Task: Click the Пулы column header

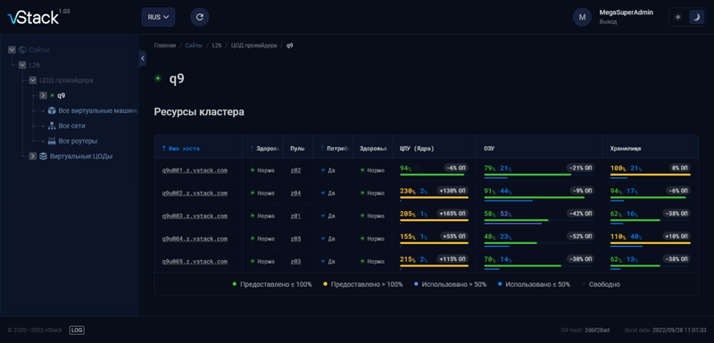Action: click(x=297, y=148)
